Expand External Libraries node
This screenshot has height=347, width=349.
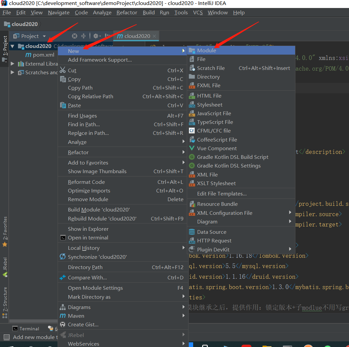(x=12, y=64)
